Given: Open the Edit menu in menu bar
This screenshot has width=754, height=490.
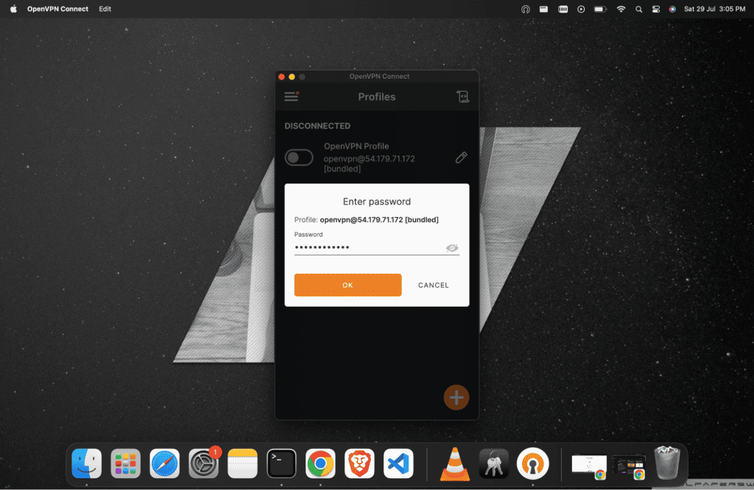Looking at the screenshot, I should 105,9.
